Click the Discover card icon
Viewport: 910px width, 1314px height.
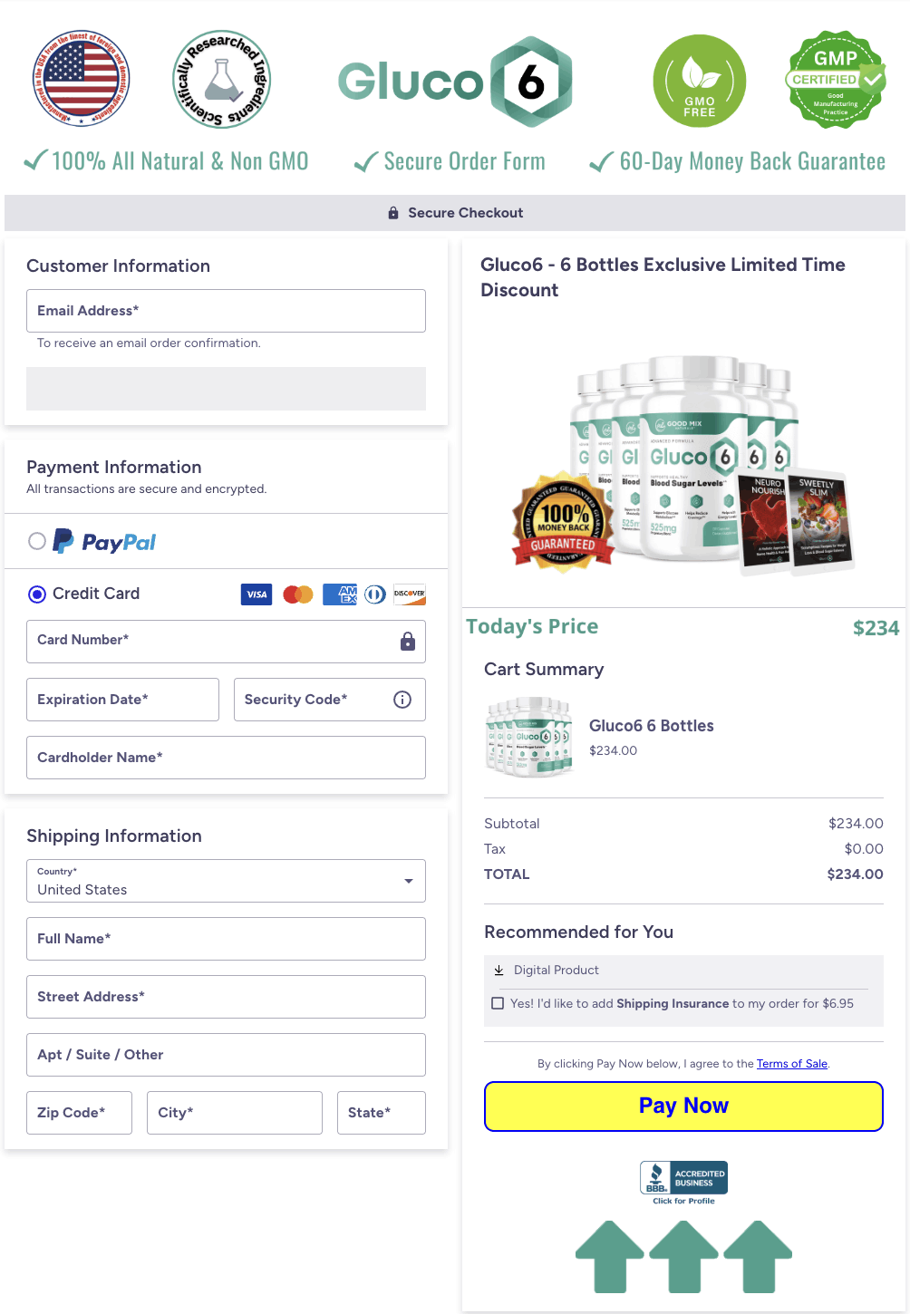(x=409, y=594)
